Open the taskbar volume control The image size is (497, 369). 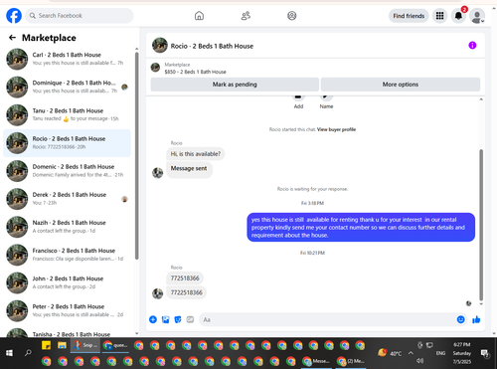click(420, 360)
